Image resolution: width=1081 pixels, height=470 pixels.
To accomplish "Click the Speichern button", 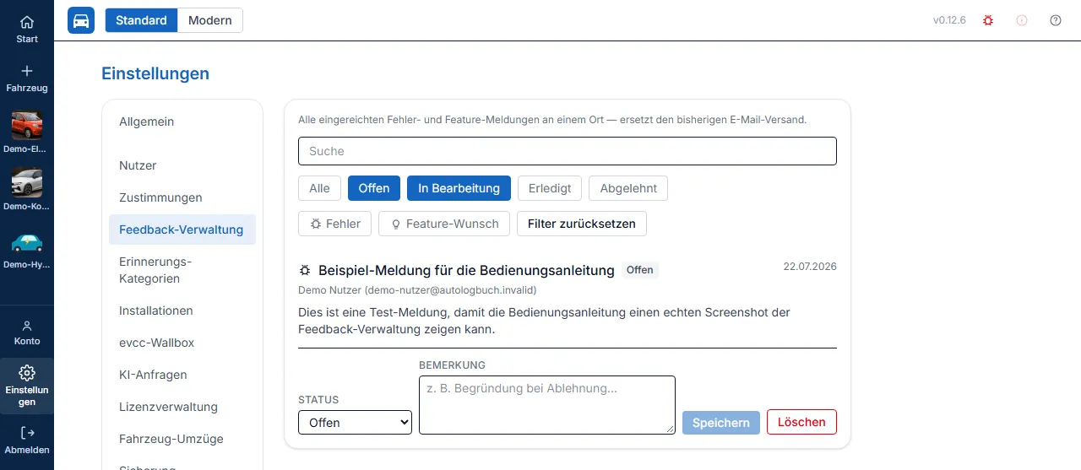I will coord(721,422).
